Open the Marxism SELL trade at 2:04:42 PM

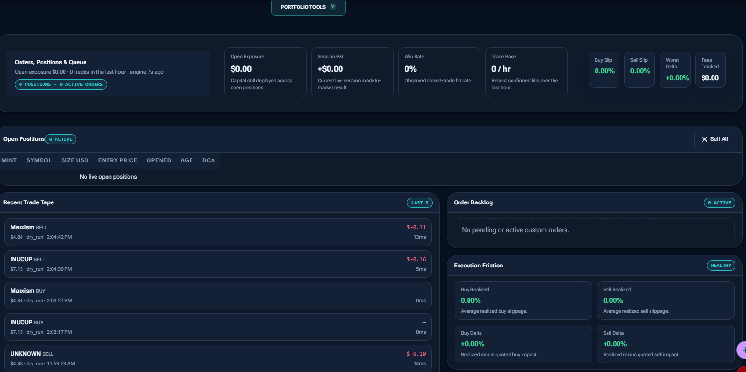tap(218, 232)
